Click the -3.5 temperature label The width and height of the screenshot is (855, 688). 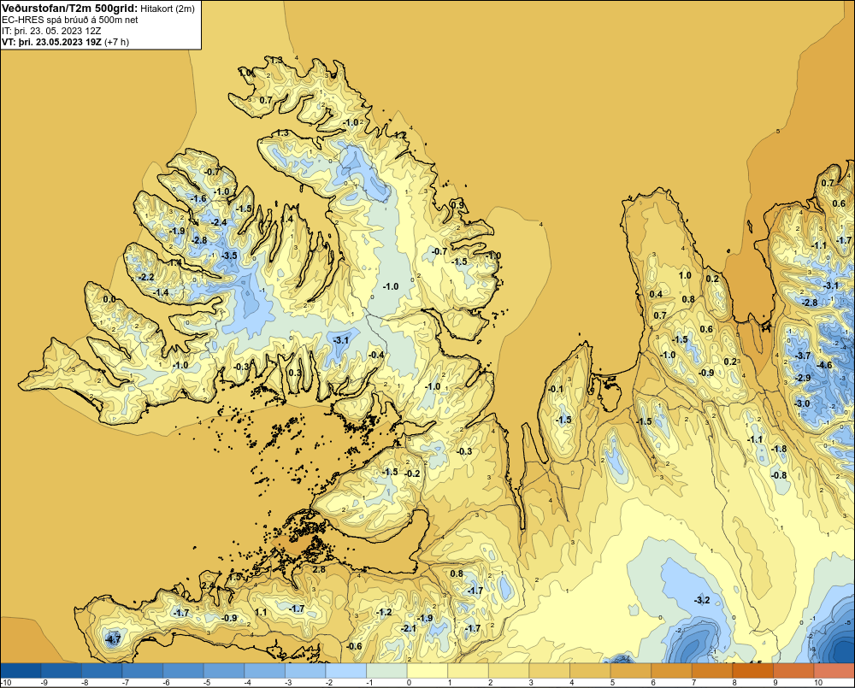[229, 256]
